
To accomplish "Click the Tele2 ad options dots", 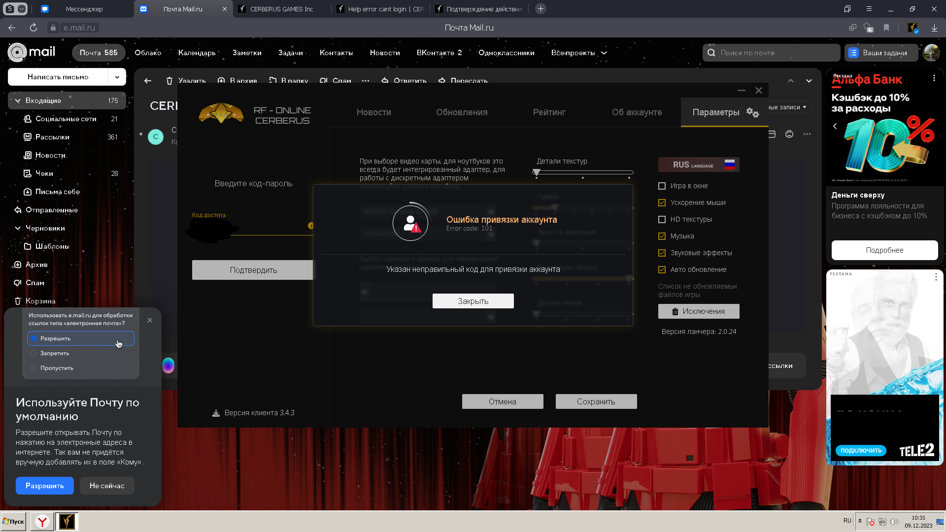I will pyautogui.click(x=936, y=277).
